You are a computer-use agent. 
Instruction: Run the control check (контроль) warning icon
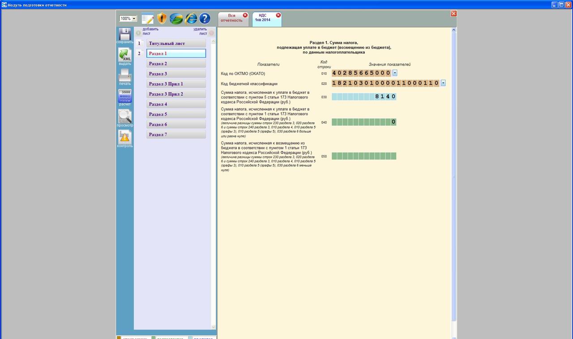[125, 137]
